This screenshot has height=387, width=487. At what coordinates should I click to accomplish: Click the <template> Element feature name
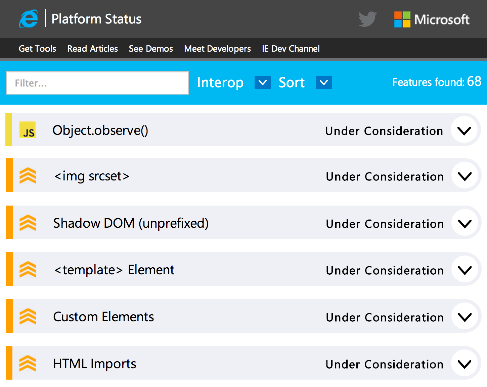click(114, 270)
